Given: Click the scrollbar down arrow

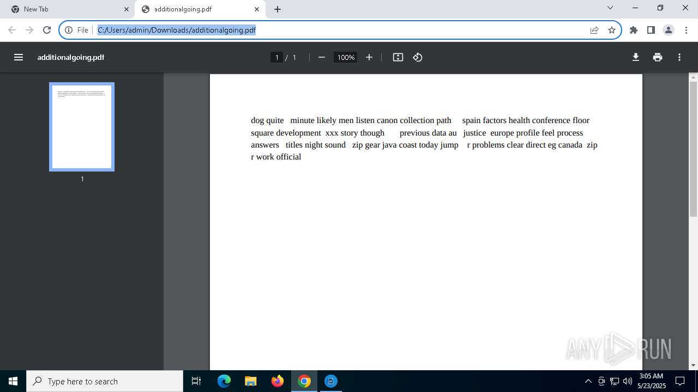Looking at the screenshot, I should [x=693, y=365].
